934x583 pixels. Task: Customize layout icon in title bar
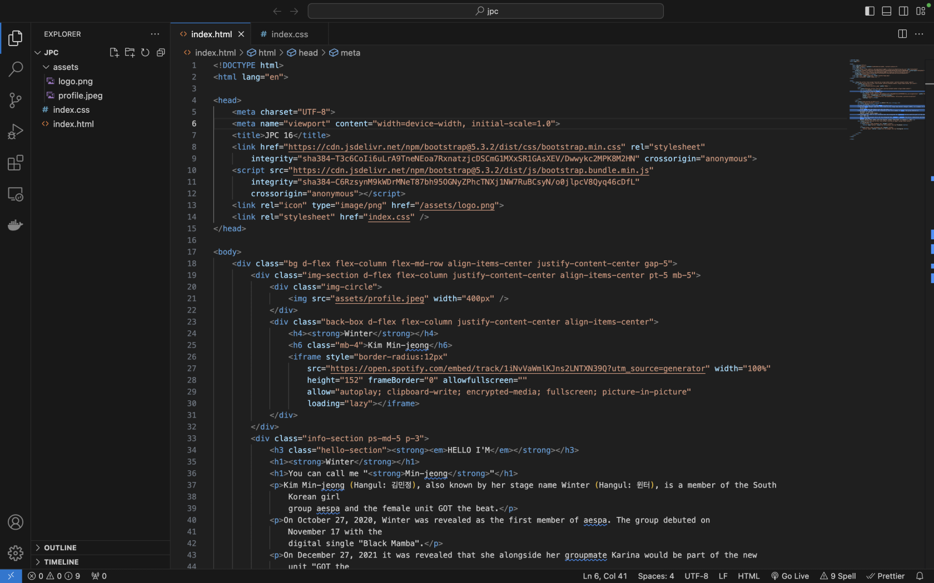coord(920,11)
